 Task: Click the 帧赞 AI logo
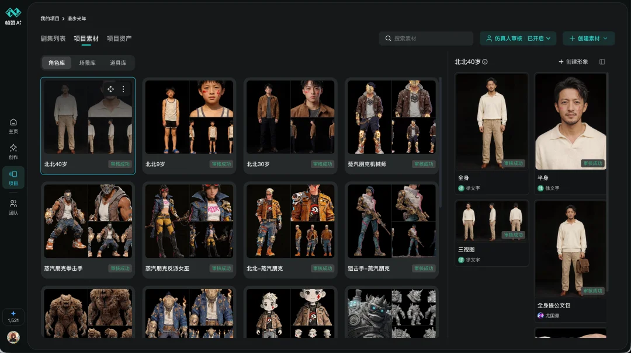pyautogui.click(x=13, y=16)
